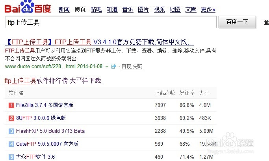Click CuteFTP download count 989
Viewport: 269px width, 161px height.
tap(159, 144)
